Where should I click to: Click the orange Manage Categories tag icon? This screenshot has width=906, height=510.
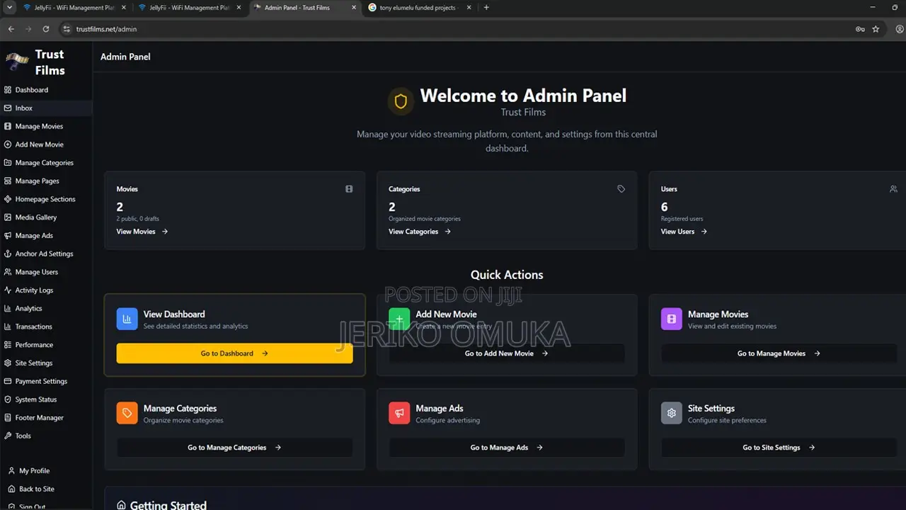pyautogui.click(x=127, y=414)
